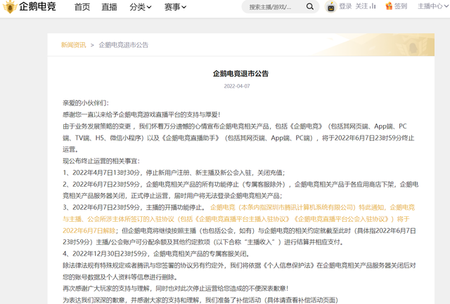Click the greeting 亲爱的小伙伴们
450x304 pixels.
tap(86, 103)
